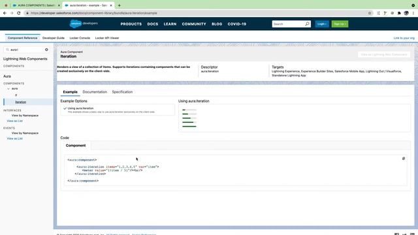This screenshot has width=418, height=235.
Task: Open a new browser tab with plus
Action: coord(119,5)
